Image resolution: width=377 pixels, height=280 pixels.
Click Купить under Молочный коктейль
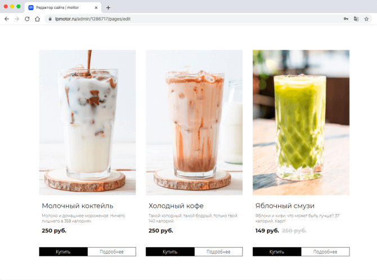(x=63, y=252)
